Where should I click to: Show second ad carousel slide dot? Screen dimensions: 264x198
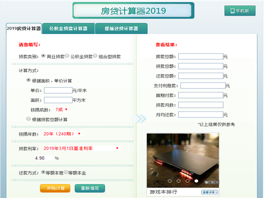tap(179, 181)
